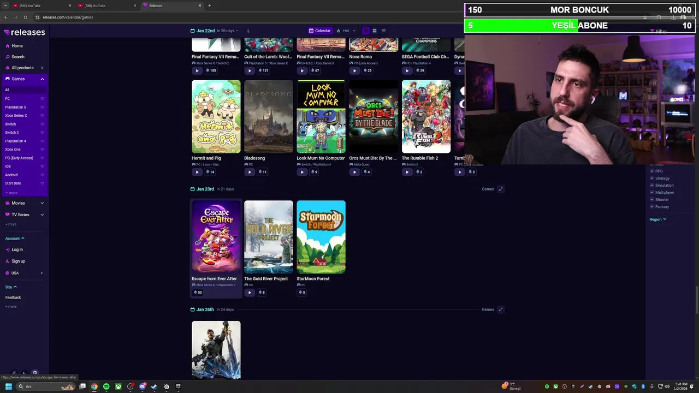Click follow bell with count 121
Image resolution: width=699 pixels, height=393 pixels.
263,70
